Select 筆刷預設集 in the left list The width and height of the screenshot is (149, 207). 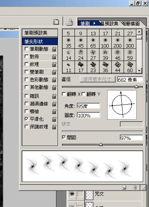click(x=40, y=33)
